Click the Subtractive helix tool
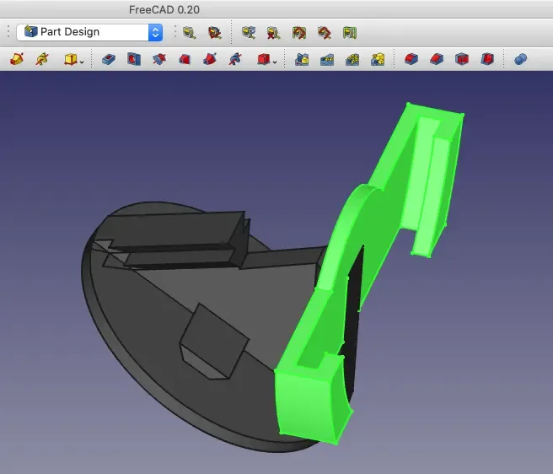The width and height of the screenshot is (553, 474). 235,59
